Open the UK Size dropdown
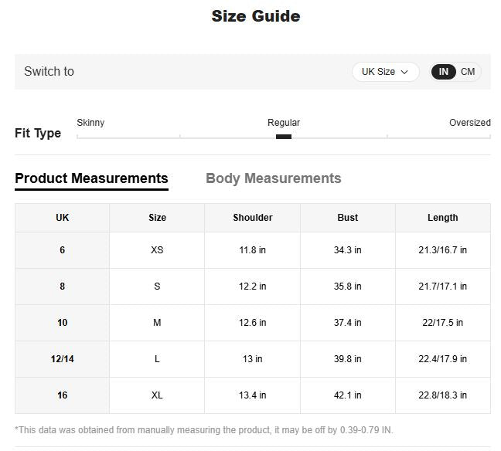The height and width of the screenshot is (451, 501). (x=384, y=72)
